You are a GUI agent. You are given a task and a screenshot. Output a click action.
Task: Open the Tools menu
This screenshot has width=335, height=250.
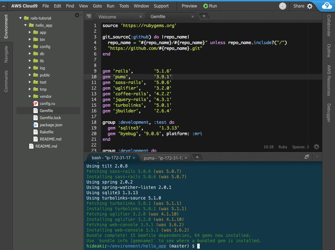(x=124, y=6)
